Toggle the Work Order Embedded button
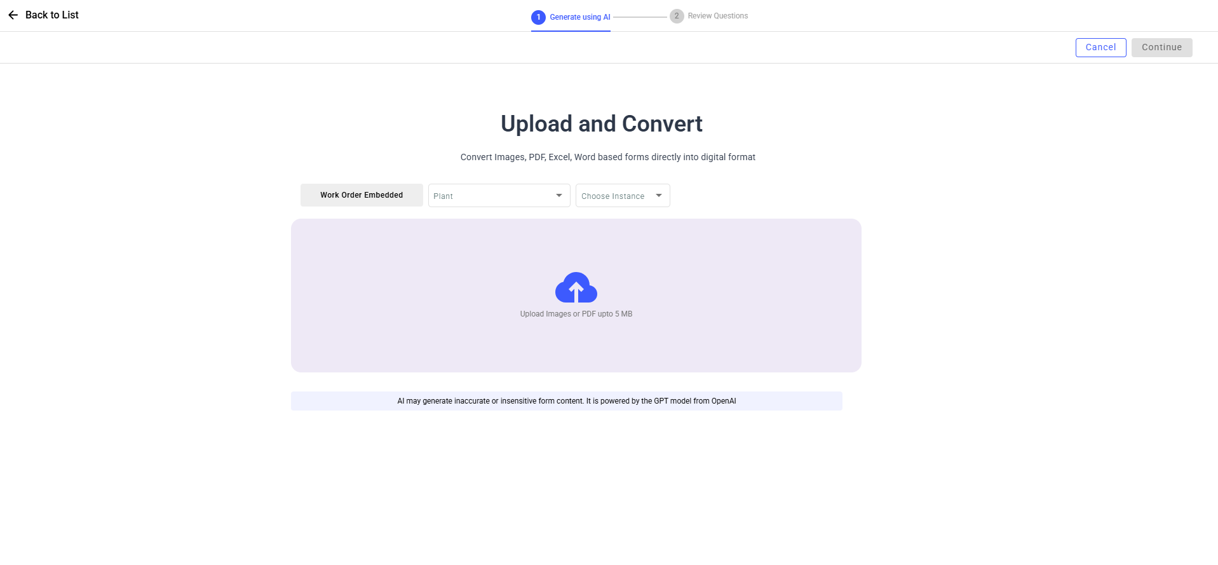 (x=362, y=195)
